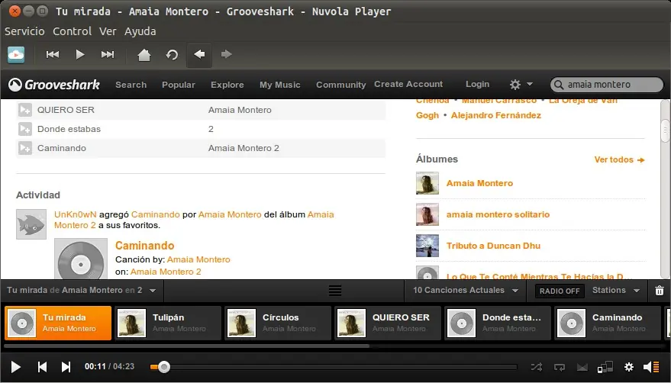Viewport: 671px width, 383px height.
Task: Select Caminando queue item
Action: pos(608,323)
